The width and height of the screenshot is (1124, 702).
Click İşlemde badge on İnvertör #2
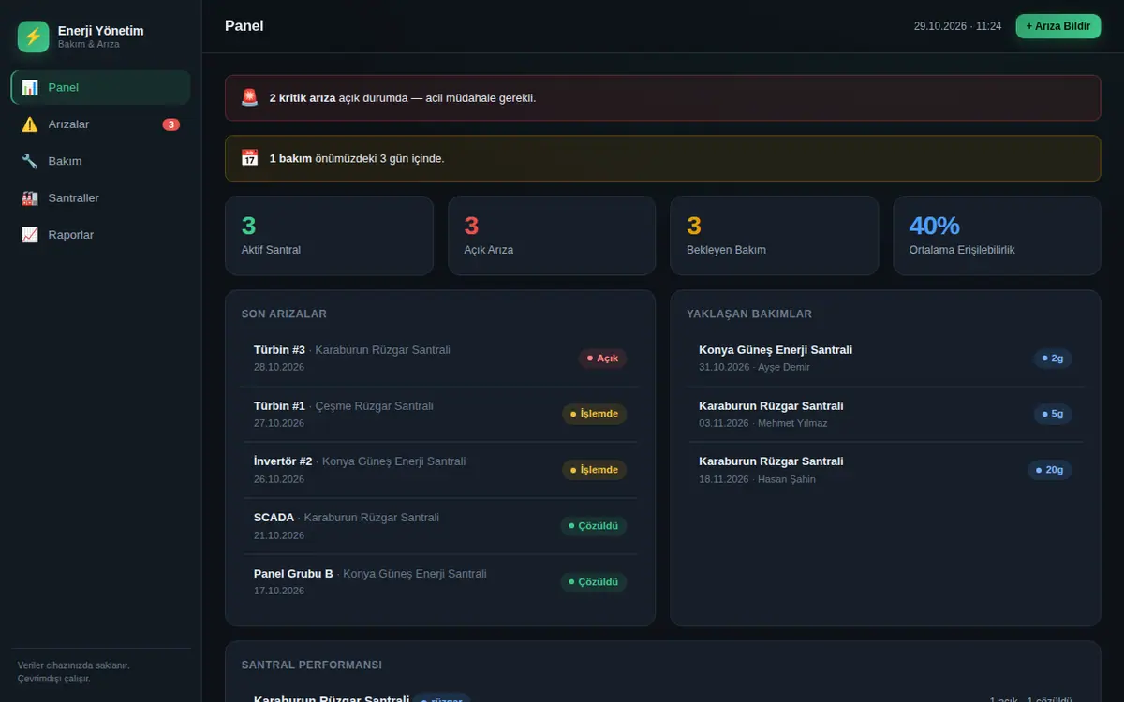[595, 470]
